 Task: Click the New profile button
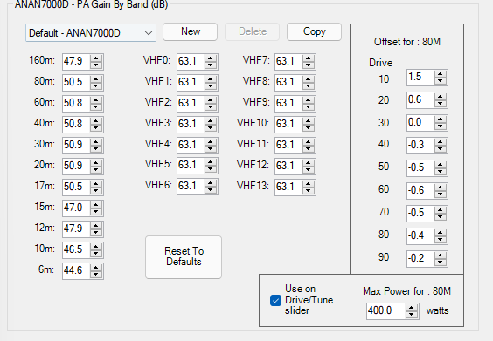coord(190,31)
